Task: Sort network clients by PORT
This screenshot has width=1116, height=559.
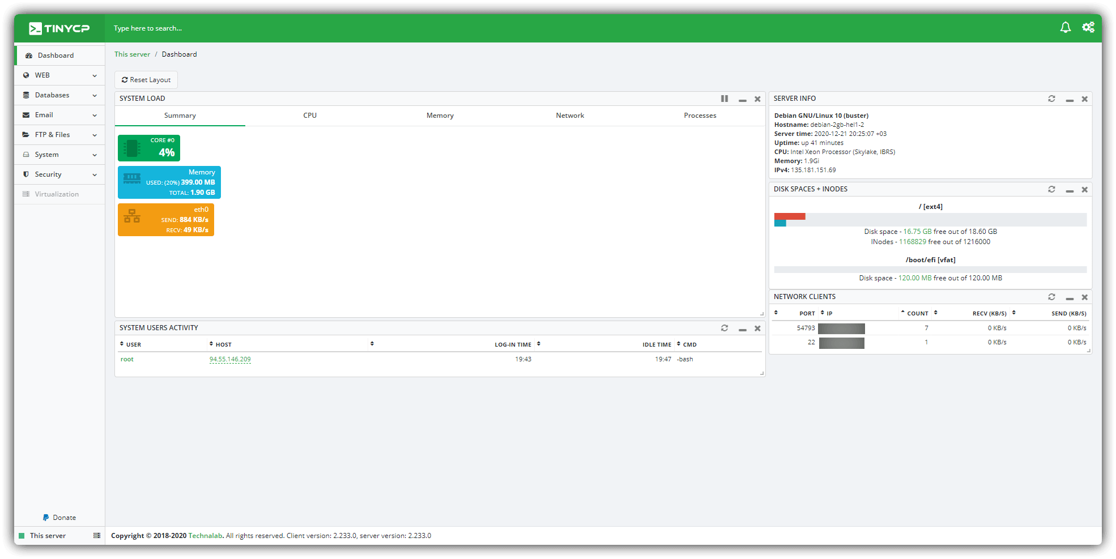Action: pyautogui.click(x=807, y=313)
